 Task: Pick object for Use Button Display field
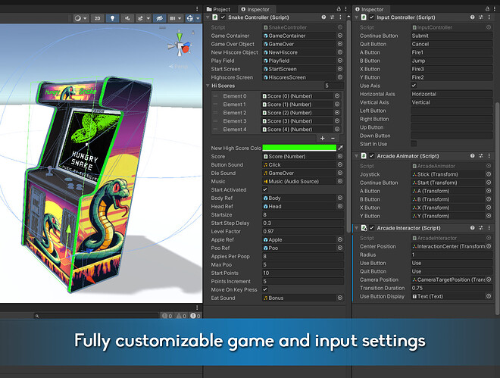(x=489, y=296)
